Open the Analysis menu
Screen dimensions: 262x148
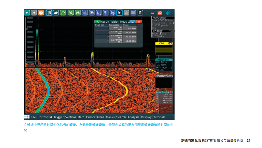point(134,117)
